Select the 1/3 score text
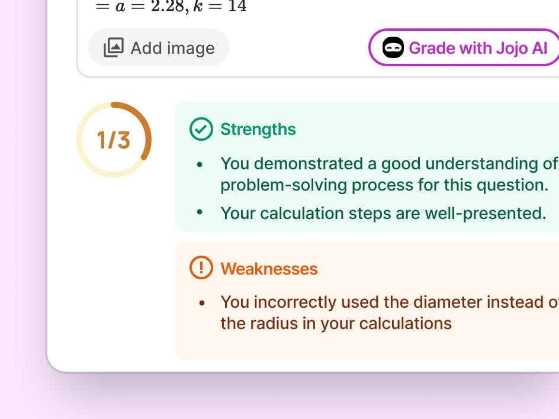The width and height of the screenshot is (559, 419). pos(114,140)
